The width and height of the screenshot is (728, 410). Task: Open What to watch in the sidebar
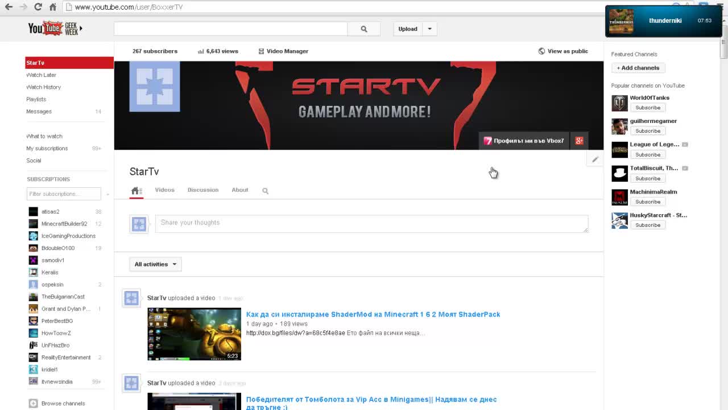point(44,136)
